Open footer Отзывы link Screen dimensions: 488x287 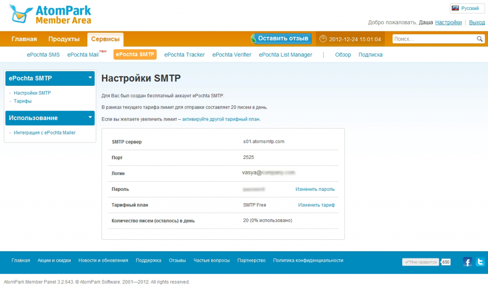pyautogui.click(x=177, y=261)
